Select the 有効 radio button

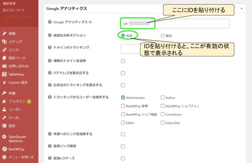pyautogui.click(x=123, y=36)
